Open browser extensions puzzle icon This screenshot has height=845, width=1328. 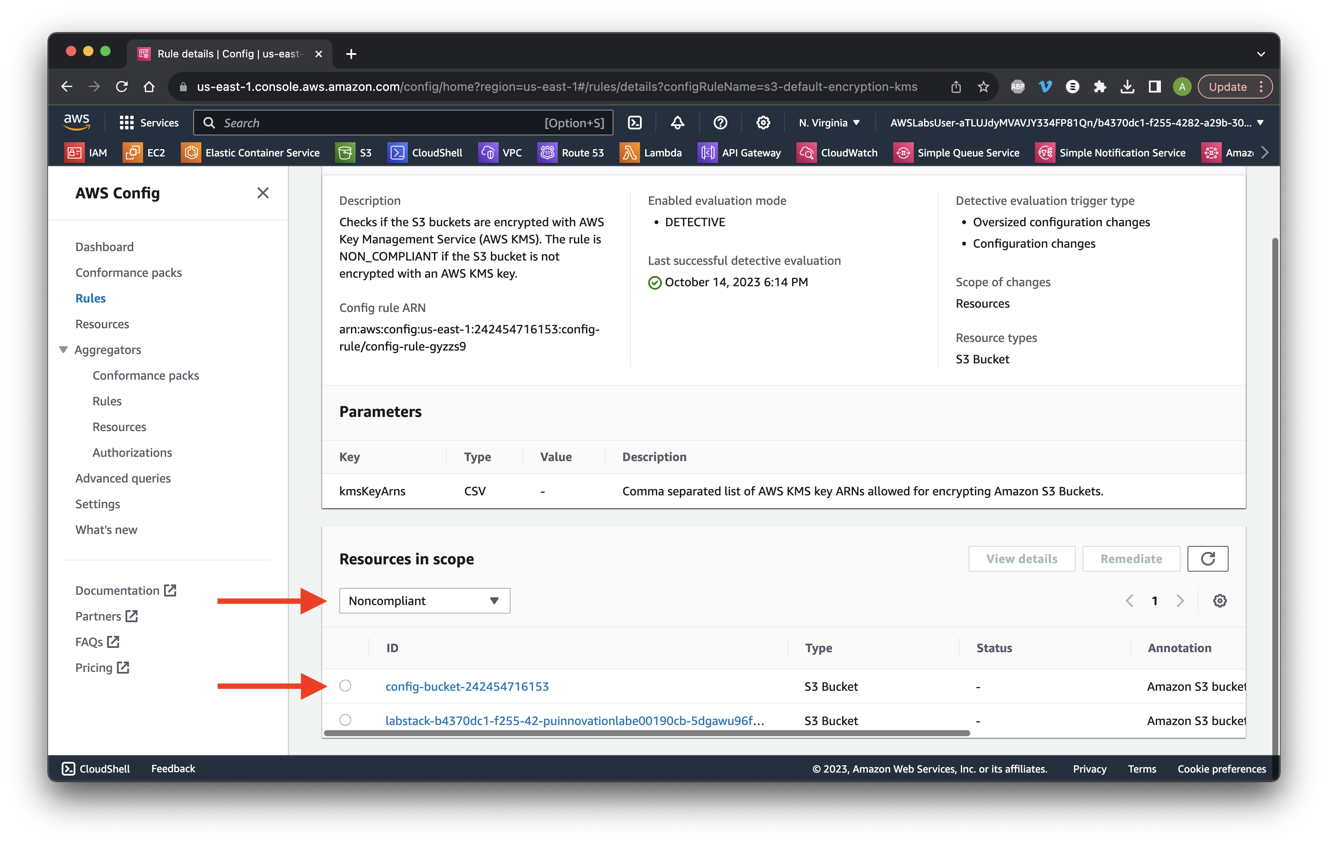pos(1100,87)
